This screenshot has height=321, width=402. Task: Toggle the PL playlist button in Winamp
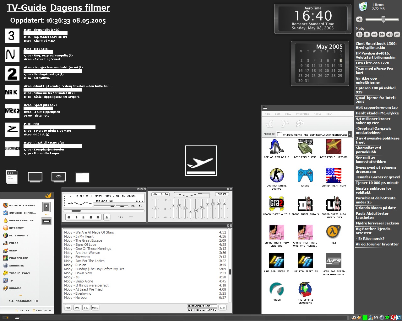(x=140, y=206)
